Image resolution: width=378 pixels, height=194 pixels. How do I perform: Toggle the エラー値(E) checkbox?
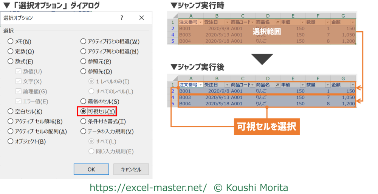coord(19,101)
